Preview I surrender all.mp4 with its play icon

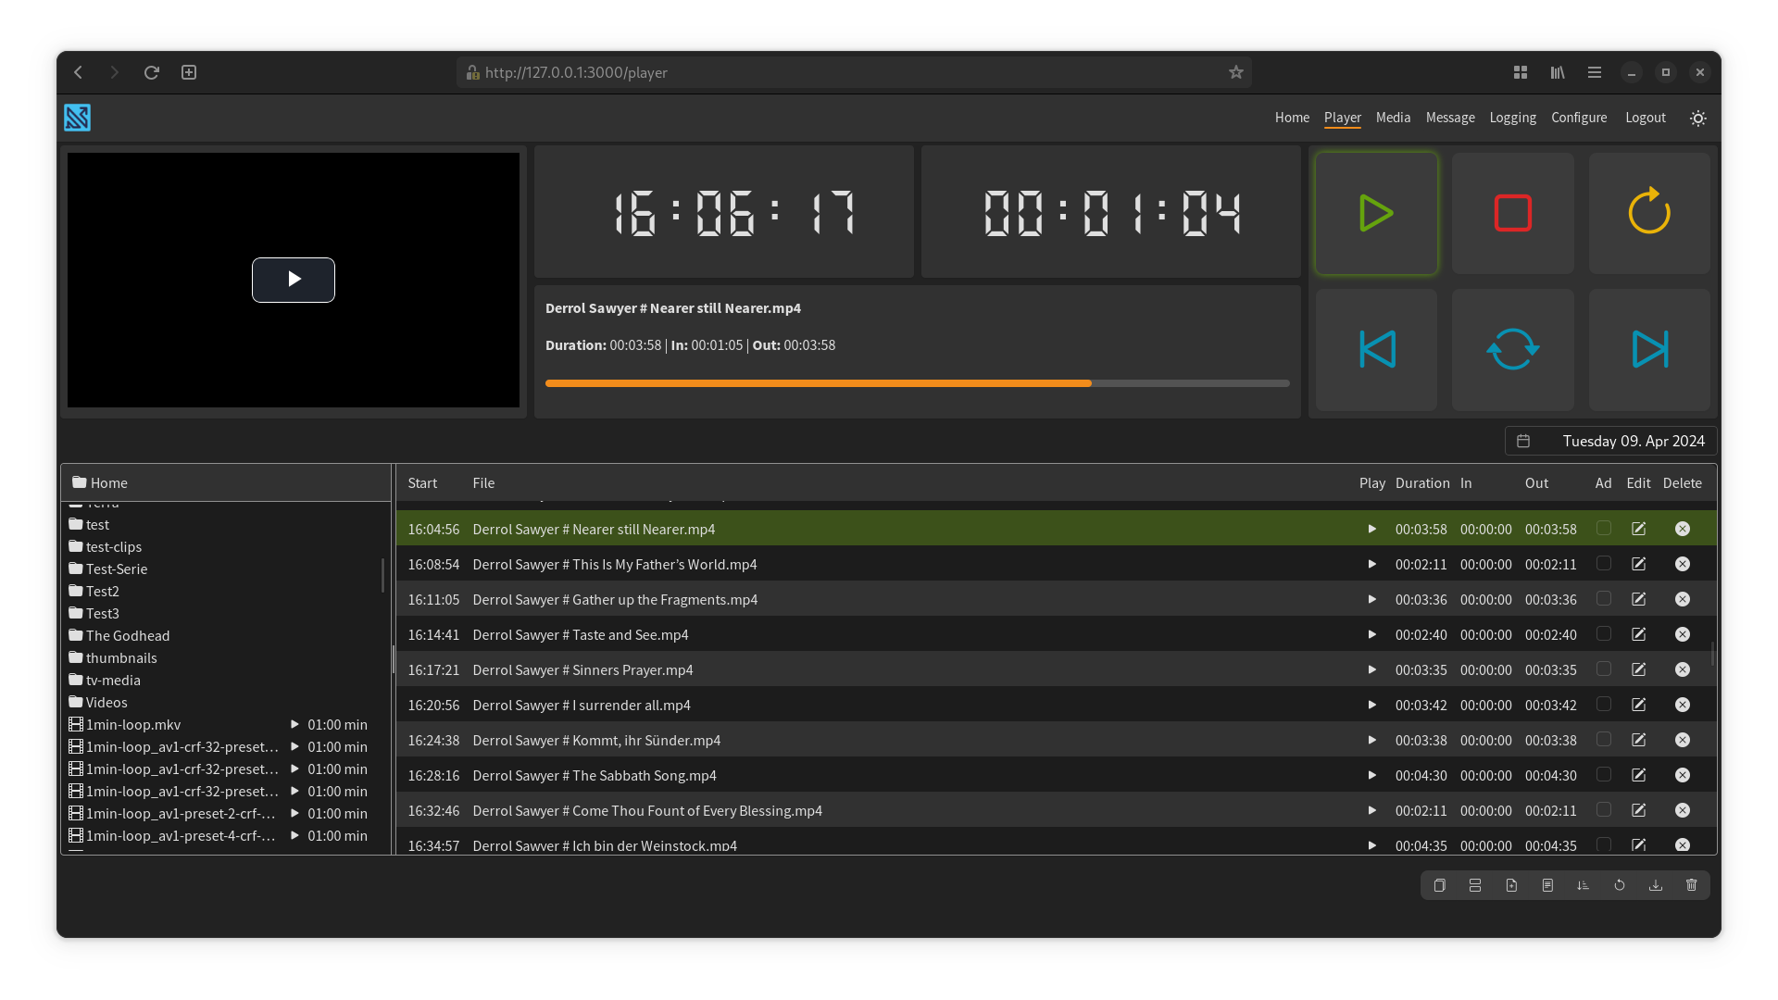click(1371, 705)
